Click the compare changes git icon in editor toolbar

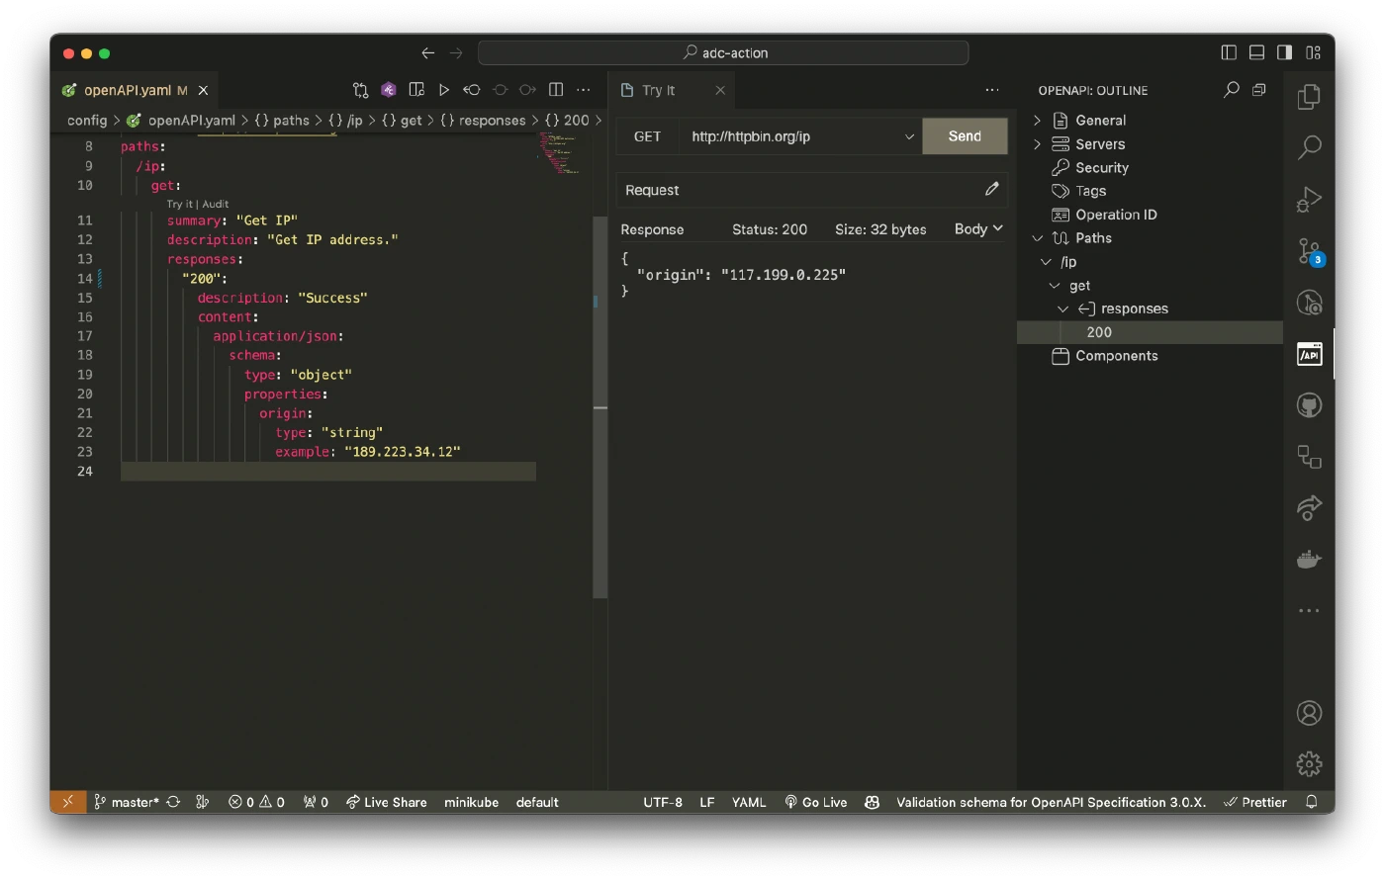point(360,90)
